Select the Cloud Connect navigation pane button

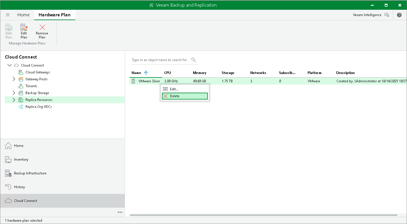(62, 201)
